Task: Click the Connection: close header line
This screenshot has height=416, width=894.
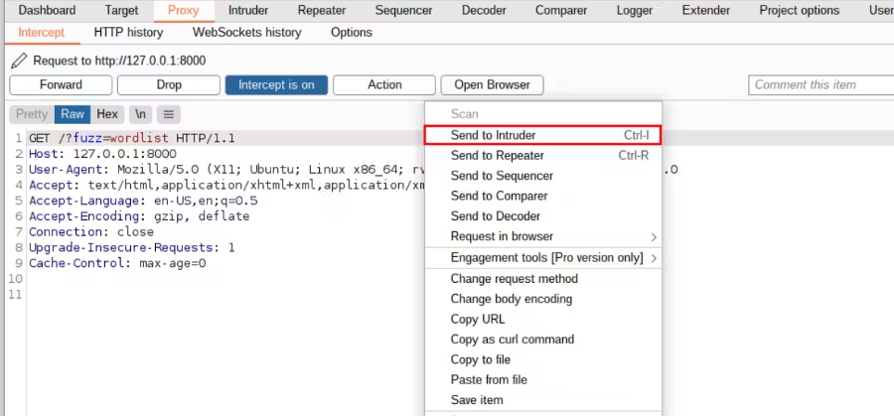Action: point(91,232)
